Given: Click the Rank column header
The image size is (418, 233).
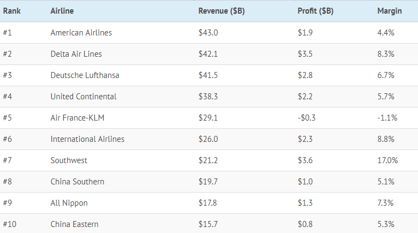Looking at the screenshot, I should [11, 11].
